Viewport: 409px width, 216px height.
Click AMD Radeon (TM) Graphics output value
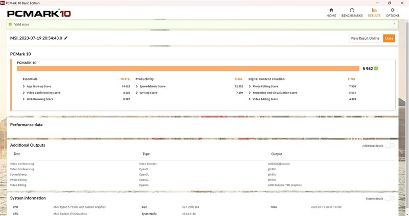[x=285, y=185]
